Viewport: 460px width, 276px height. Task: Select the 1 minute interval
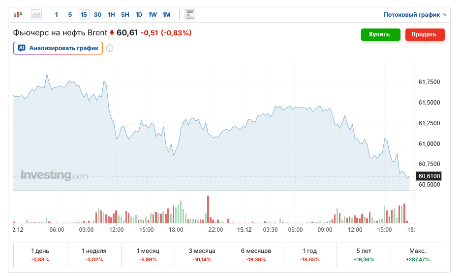point(57,15)
